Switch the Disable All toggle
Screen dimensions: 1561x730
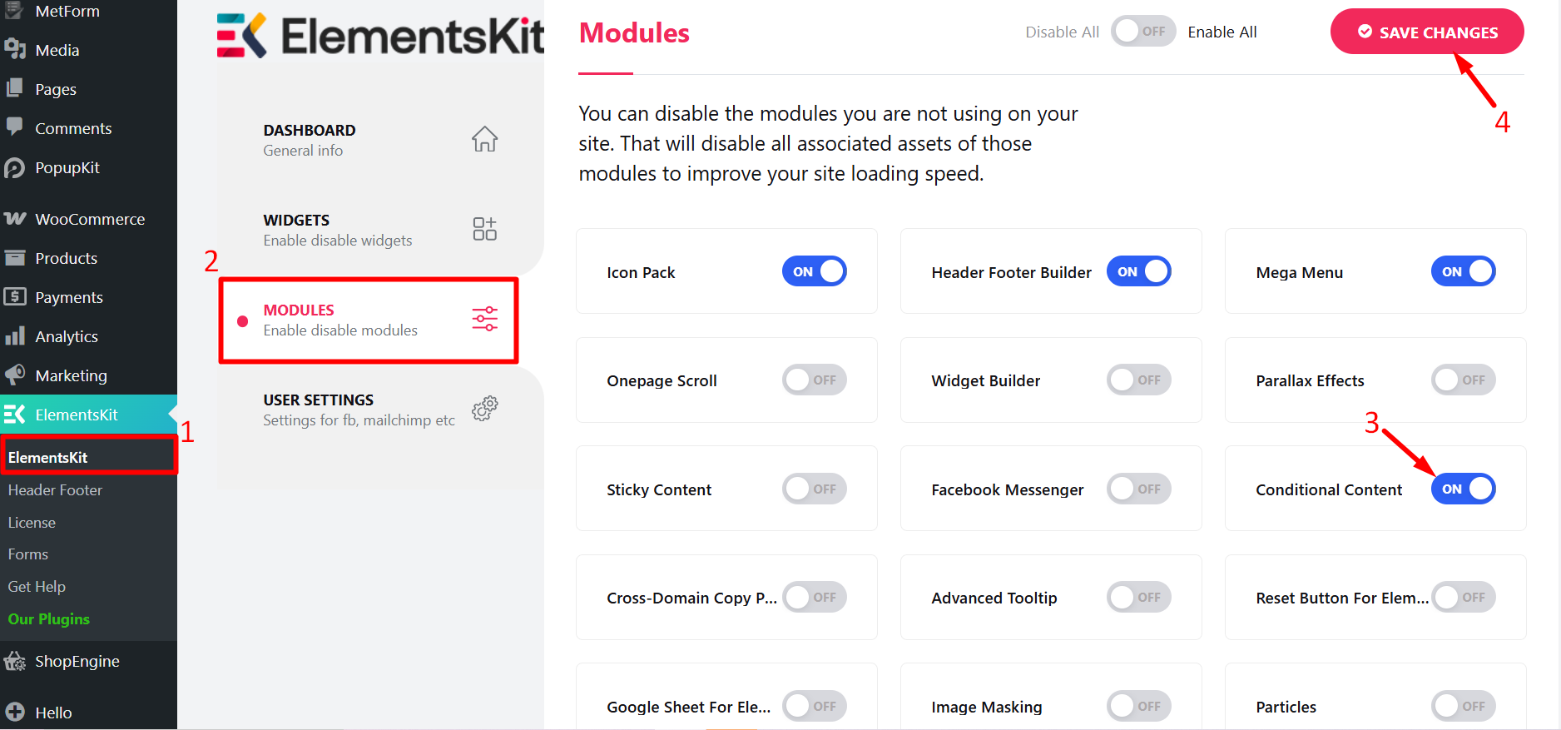pos(1143,30)
